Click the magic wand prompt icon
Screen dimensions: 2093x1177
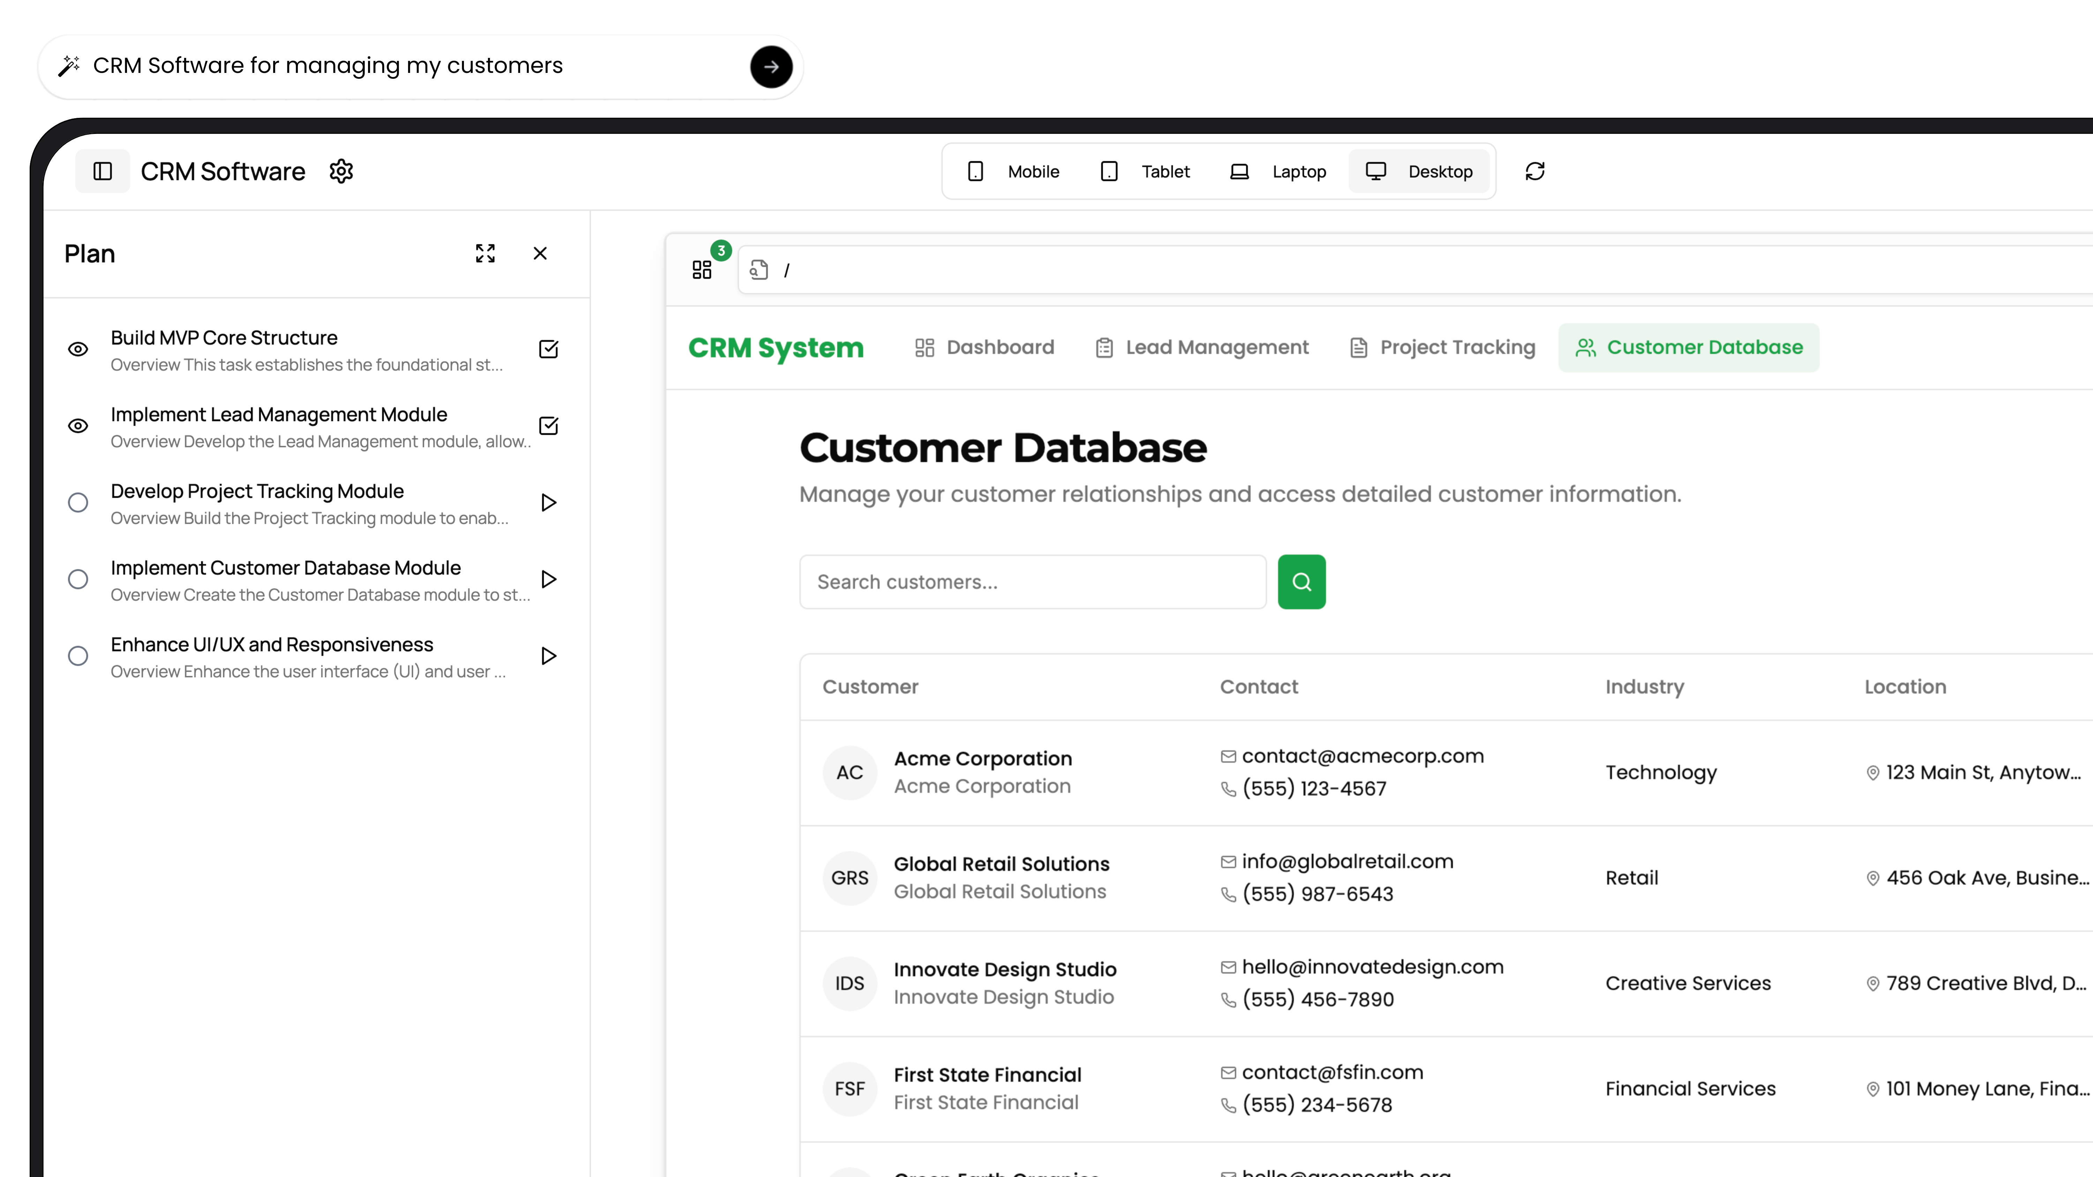[69, 66]
